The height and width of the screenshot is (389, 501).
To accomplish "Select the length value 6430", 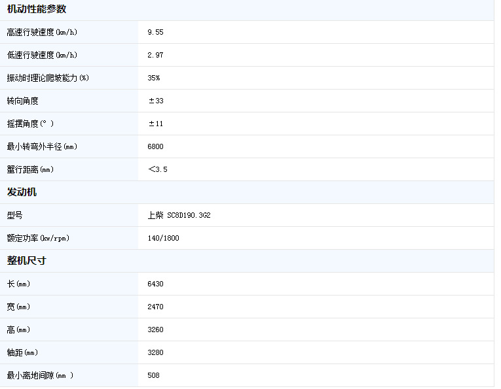I will pos(155,284).
